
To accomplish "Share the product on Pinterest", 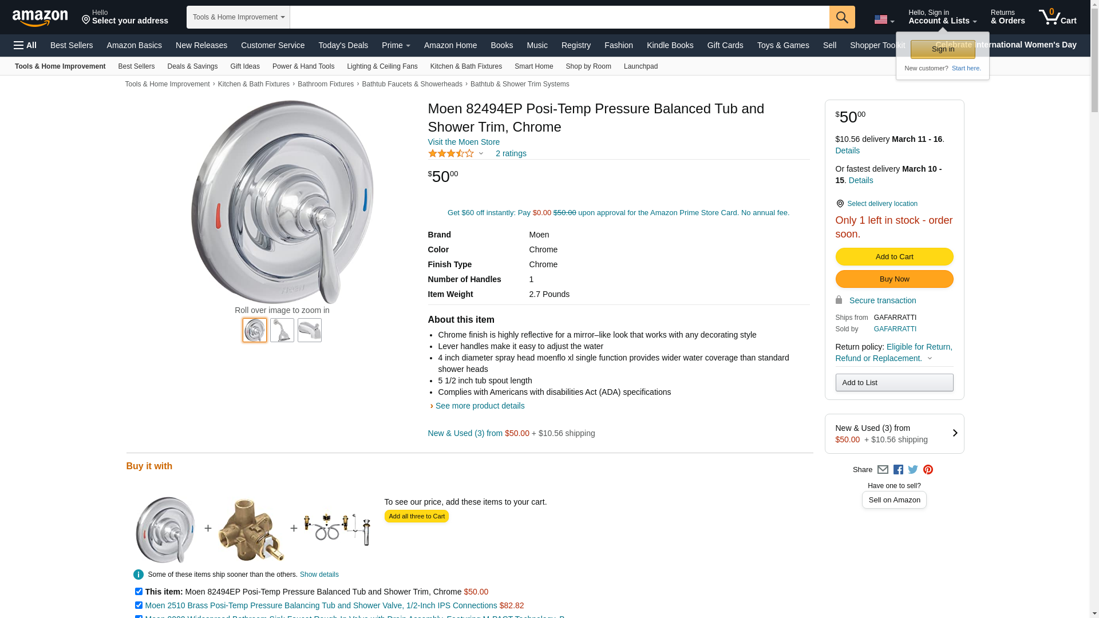I will click(928, 470).
